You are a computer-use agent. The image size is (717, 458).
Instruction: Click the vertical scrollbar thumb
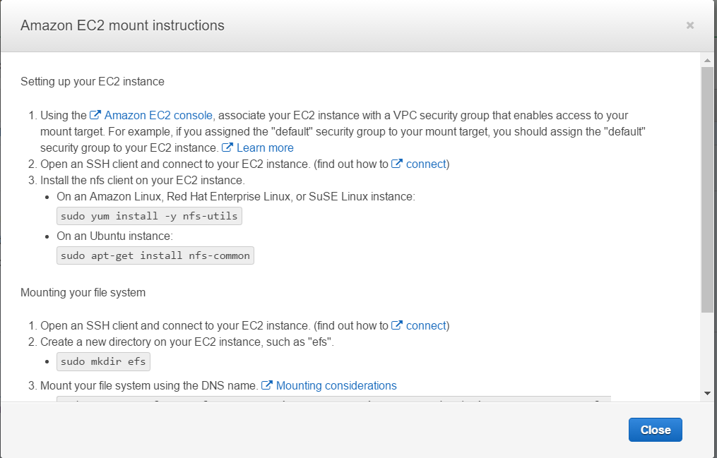[707, 191]
